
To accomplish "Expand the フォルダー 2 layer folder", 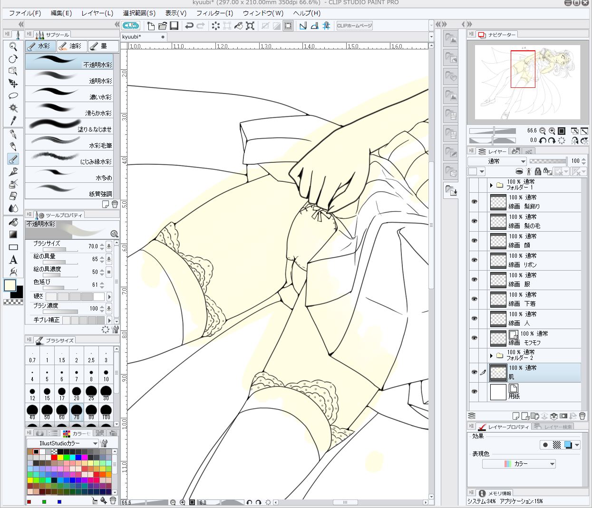I will [x=492, y=356].
